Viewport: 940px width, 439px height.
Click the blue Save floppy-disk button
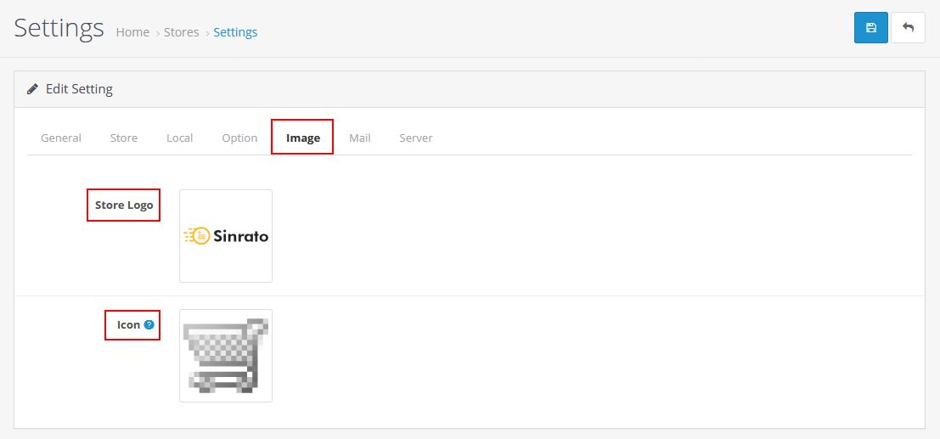coord(870,27)
